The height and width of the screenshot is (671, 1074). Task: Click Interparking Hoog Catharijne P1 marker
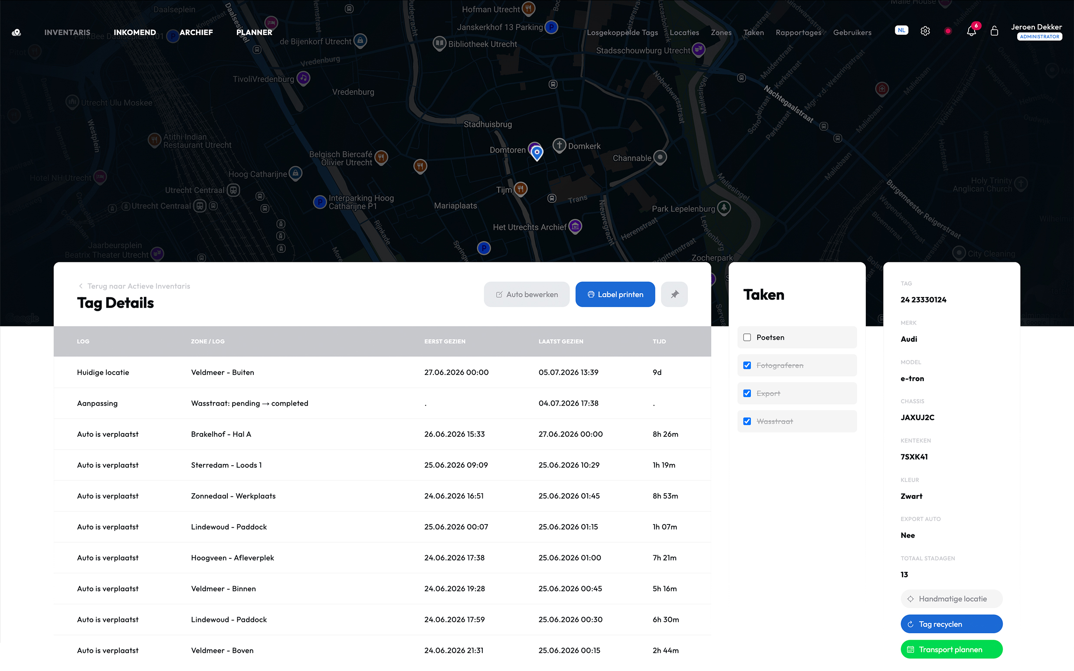(x=320, y=202)
